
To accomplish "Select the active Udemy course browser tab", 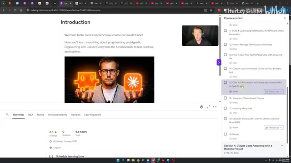I will point(65,3).
